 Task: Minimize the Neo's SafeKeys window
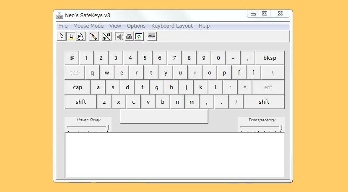(x=253, y=14)
